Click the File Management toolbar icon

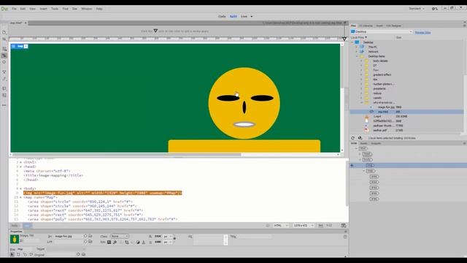(x=4, y=39)
